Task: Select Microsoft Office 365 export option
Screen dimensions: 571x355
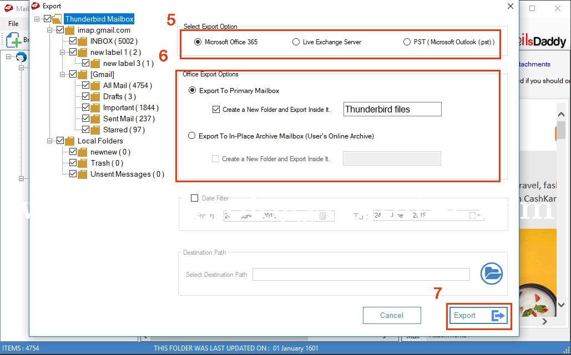Action: click(x=198, y=42)
